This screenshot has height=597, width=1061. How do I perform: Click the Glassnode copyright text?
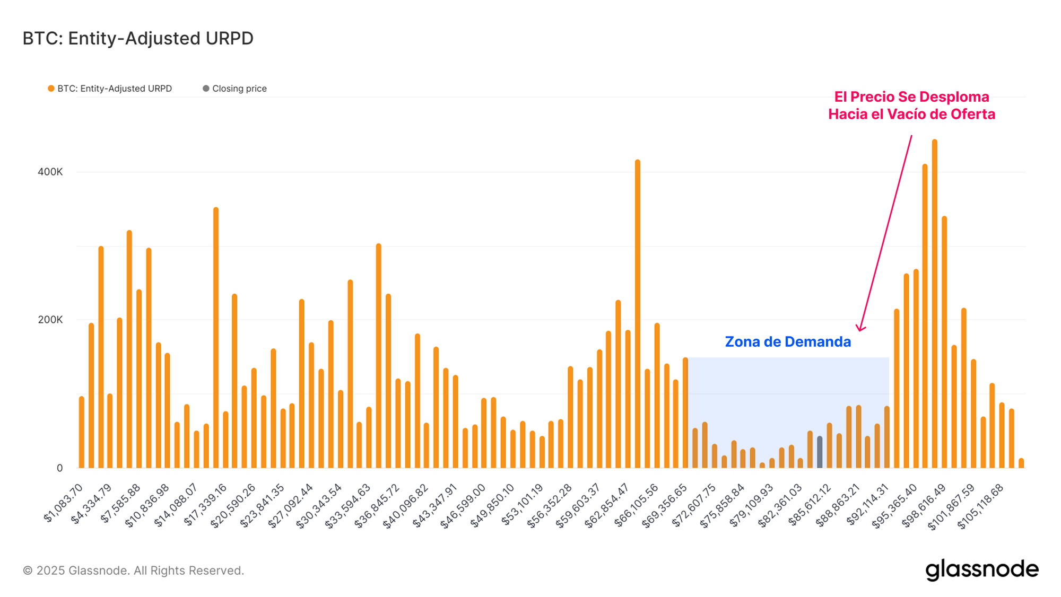pyautogui.click(x=133, y=570)
